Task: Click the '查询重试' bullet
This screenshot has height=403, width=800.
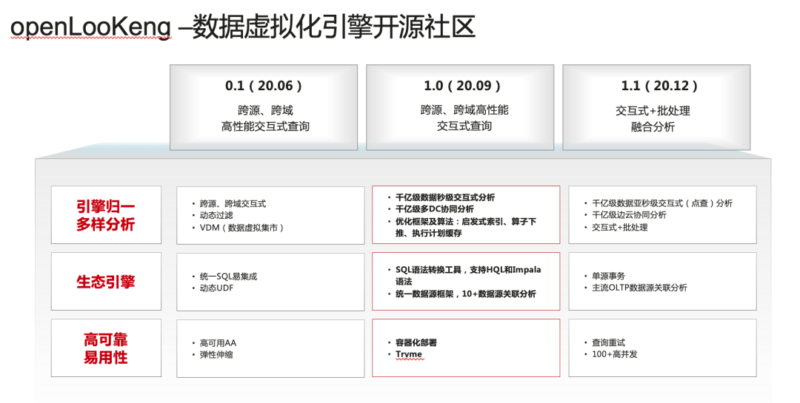Action: pyautogui.click(x=608, y=342)
